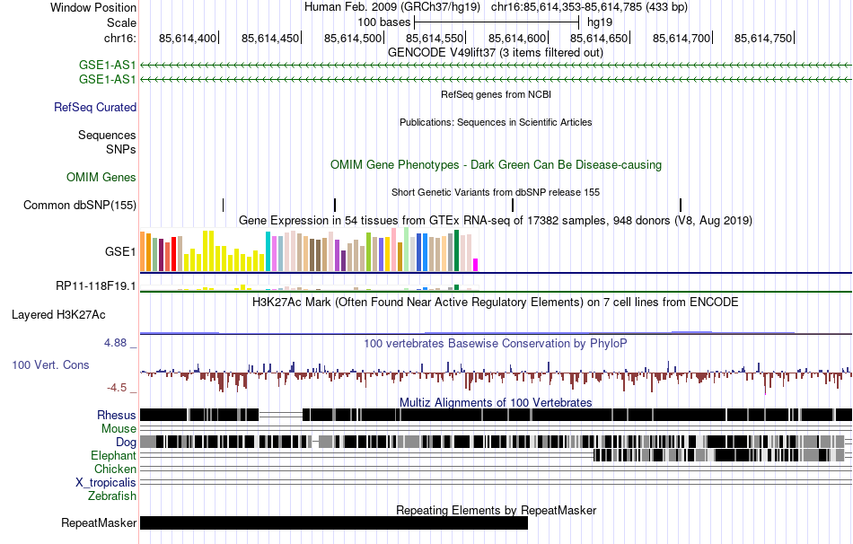This screenshot has height=544, width=853.
Task: Click the Dog alignment block row
Action: coord(497,441)
